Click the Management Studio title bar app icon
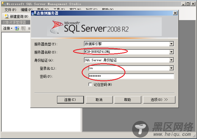Viewport: 197px width, 139px height. tap(4, 4)
